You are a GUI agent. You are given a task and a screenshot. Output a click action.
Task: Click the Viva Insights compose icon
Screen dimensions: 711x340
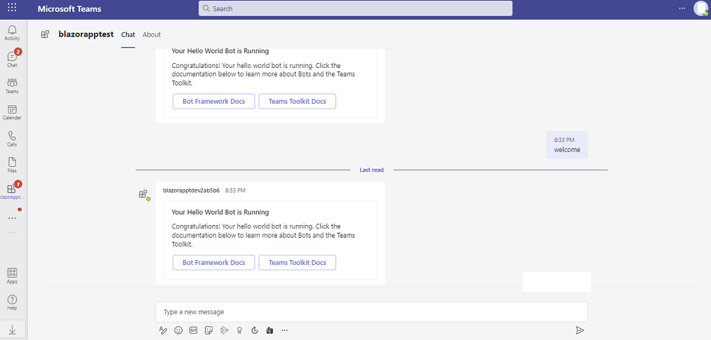point(270,330)
